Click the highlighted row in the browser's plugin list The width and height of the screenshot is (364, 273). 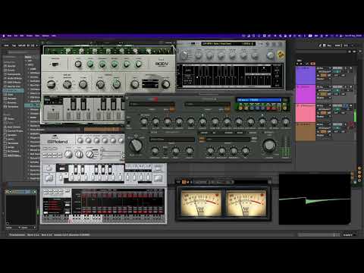click(32, 105)
